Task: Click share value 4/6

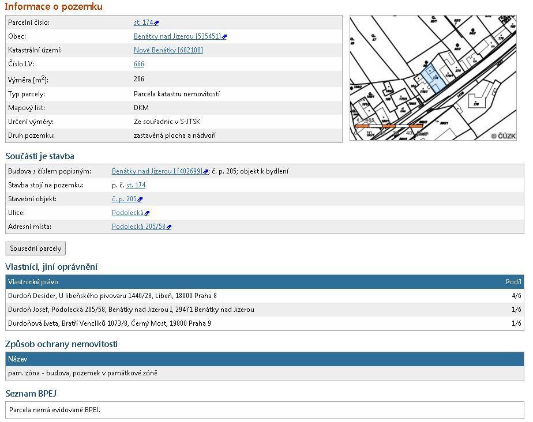Action: point(516,296)
